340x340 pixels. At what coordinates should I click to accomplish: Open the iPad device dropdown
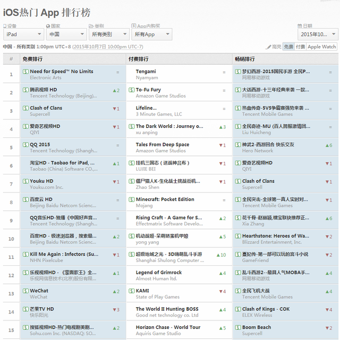(x=24, y=34)
